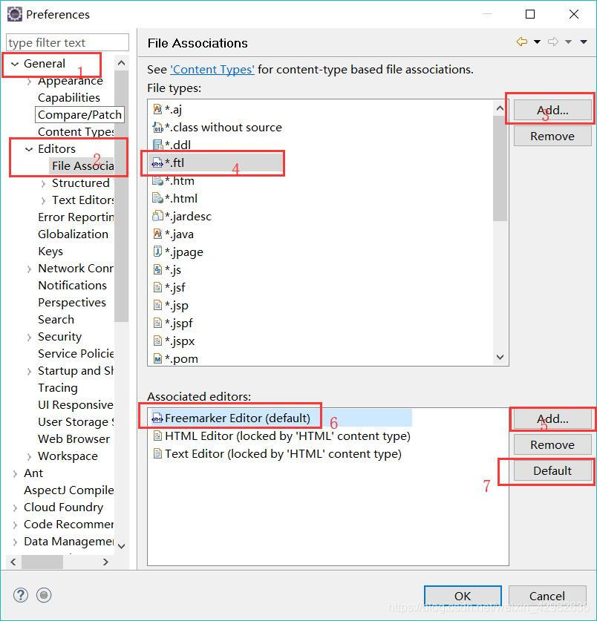597x621 pixels.
Task: Click the *.js file type icon
Action: pyautogui.click(x=157, y=269)
